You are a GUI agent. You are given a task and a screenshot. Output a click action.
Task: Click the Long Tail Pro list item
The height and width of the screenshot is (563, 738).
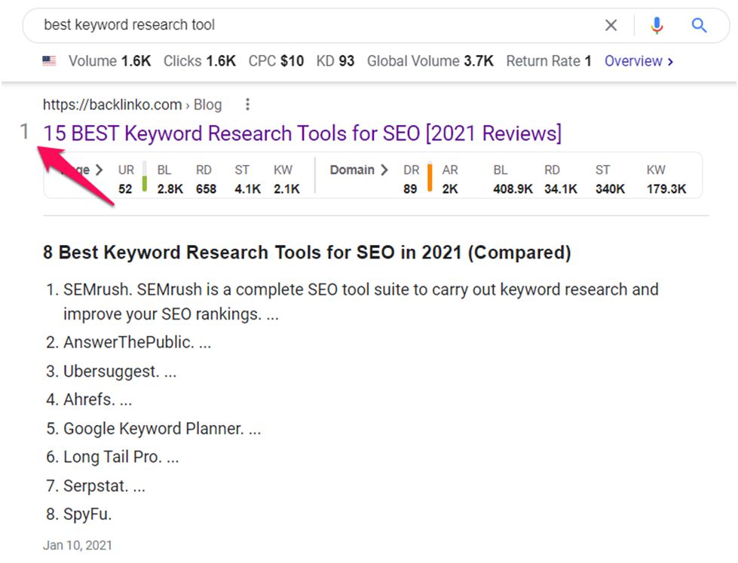point(112,457)
